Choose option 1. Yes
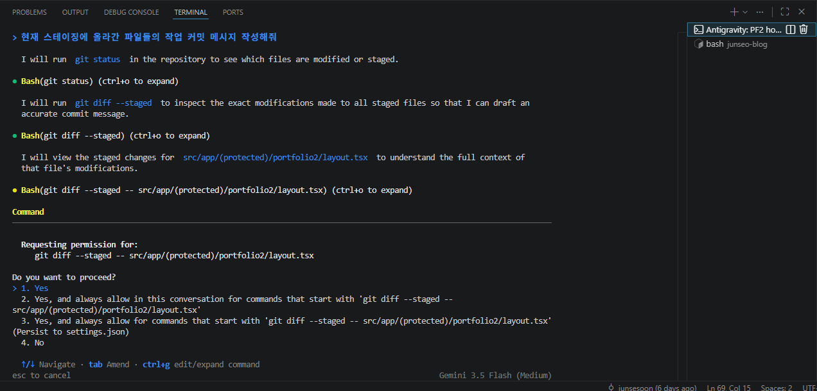Image resolution: width=817 pixels, height=391 pixels. [35, 288]
